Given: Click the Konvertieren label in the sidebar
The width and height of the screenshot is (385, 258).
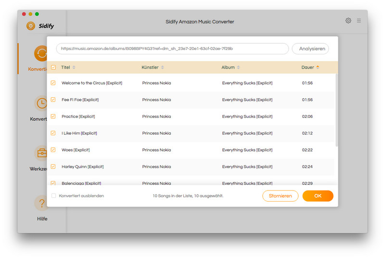Looking at the screenshot, I should [x=38, y=69].
